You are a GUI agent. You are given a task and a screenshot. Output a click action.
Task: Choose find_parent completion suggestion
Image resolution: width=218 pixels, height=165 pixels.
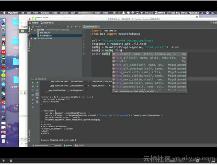click(x=150, y=83)
